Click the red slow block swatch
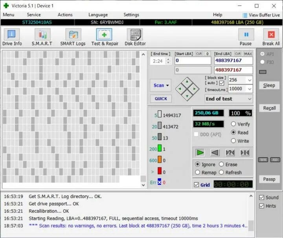The width and height of the screenshot is (283, 238). click(x=160, y=171)
